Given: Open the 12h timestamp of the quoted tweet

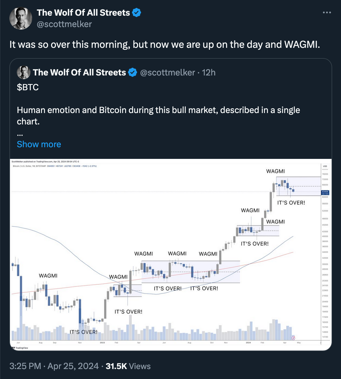Looking at the screenshot, I should click(209, 72).
